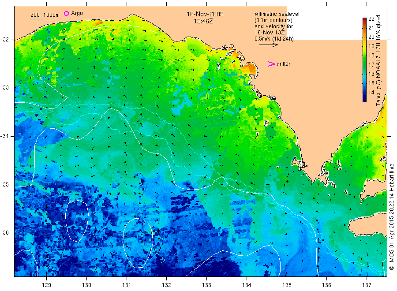
Task: Click the '16-Nov 13Z' caption line
Action: click(270, 33)
